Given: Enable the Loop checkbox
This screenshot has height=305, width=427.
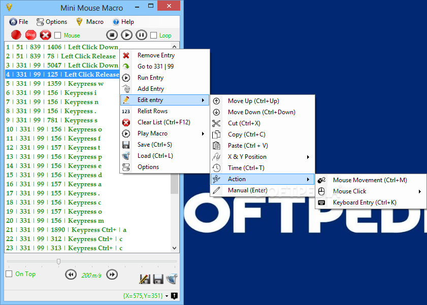Looking at the screenshot, I should [x=154, y=36].
